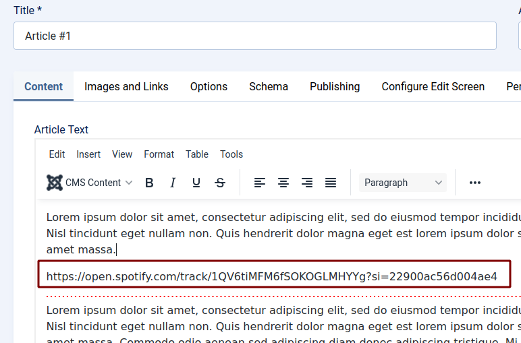Apply italic formatting
The image size is (521, 343).
173,183
